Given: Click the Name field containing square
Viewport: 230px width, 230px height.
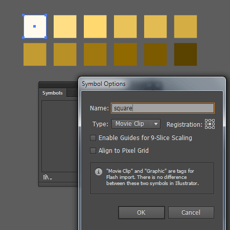Looking at the screenshot, I should coord(163,108).
